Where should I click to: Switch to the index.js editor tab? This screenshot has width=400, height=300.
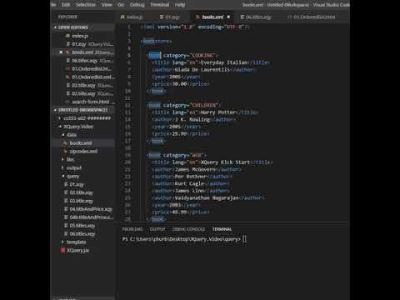[132, 17]
